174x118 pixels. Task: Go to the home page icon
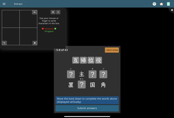(x=161, y=4)
